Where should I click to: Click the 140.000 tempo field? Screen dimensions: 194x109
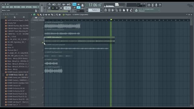click(x=67, y=8)
